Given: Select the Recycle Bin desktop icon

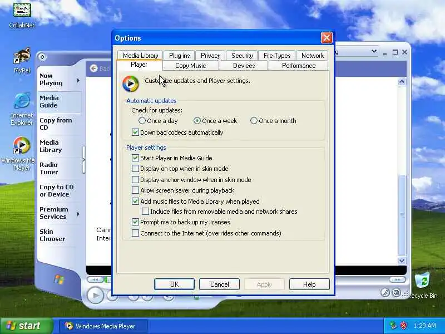Looking at the screenshot, I should (422, 285).
